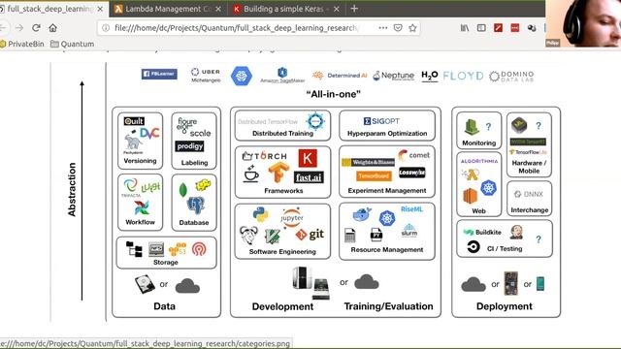This screenshot has width=621, height=349.
Task: Click the Buildkite logo
Action: (x=482, y=233)
